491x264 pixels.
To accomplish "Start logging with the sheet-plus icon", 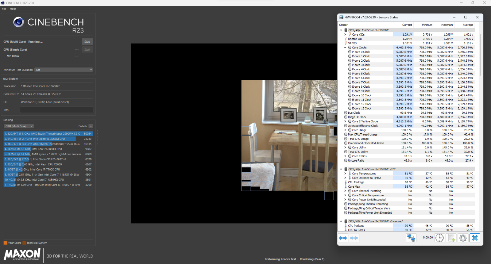I will (x=451, y=238).
